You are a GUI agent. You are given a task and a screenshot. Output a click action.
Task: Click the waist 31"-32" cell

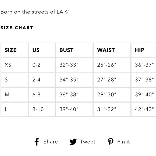tap(112, 109)
